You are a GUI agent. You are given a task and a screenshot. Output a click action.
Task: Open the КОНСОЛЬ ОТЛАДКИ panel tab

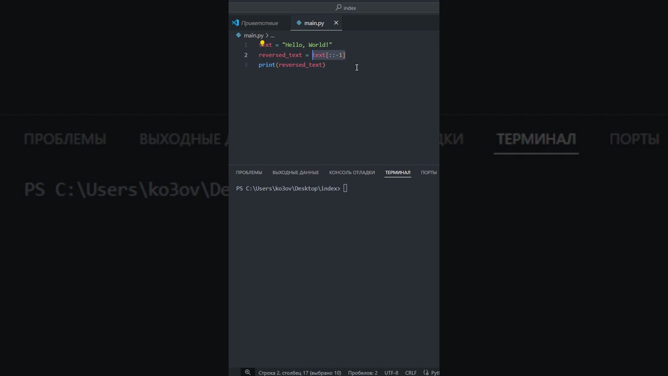click(352, 172)
